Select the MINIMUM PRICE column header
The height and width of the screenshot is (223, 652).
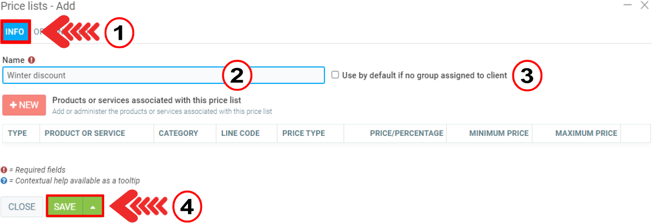(x=499, y=133)
